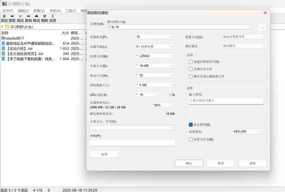The image size is (285, 192).
Task: Click the 帮助 button
Action: tap(253, 163)
